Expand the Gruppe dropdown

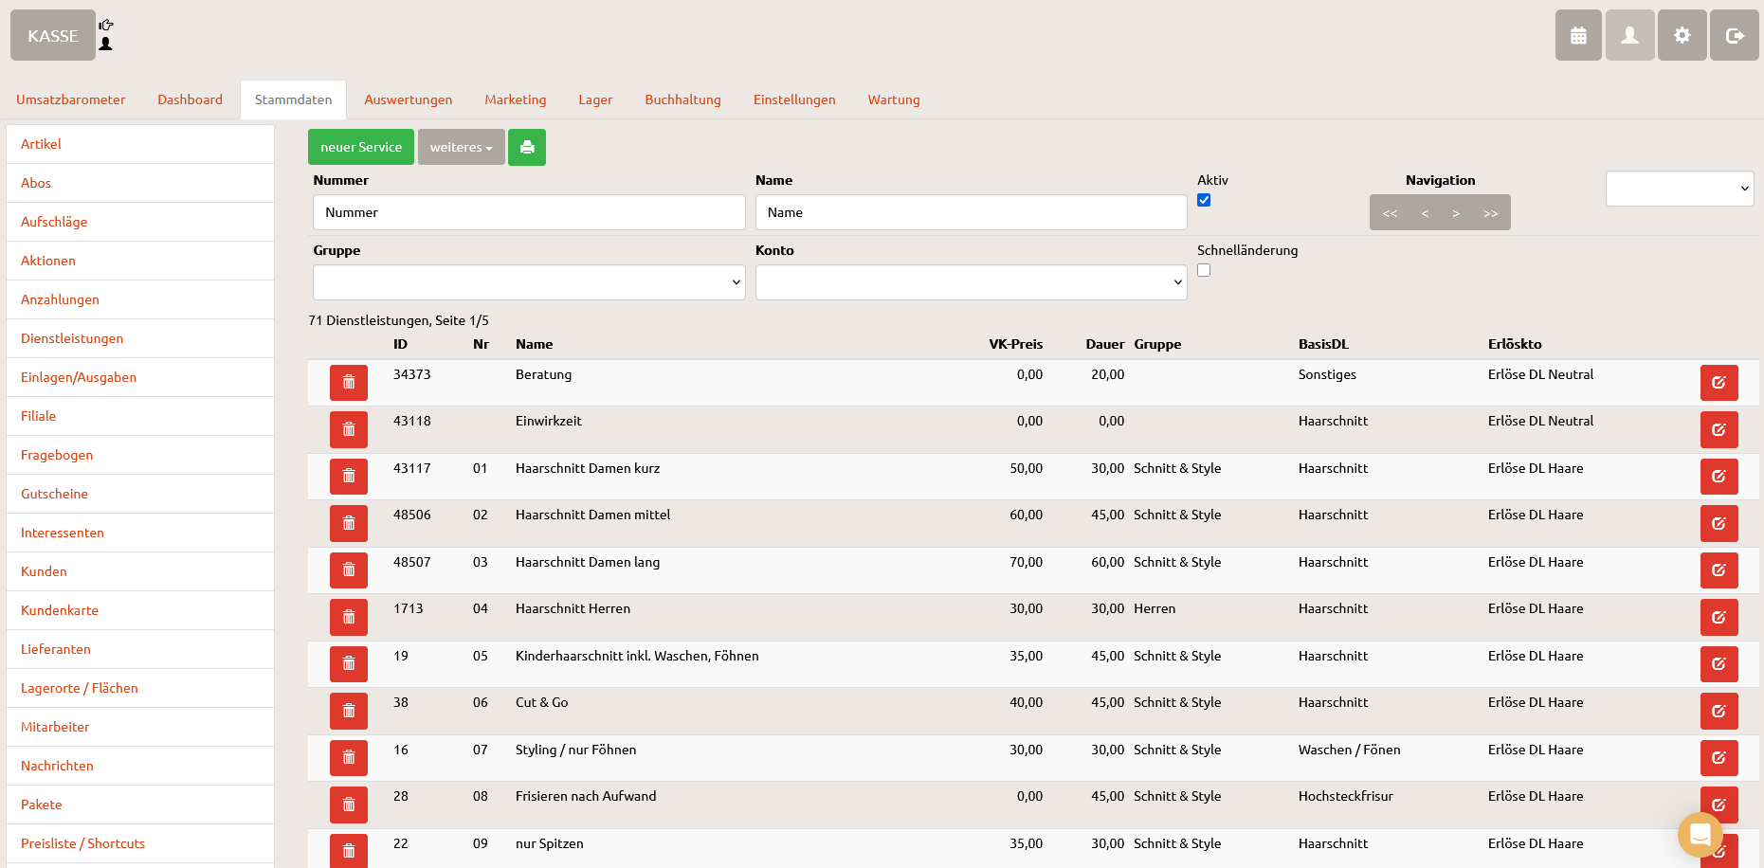point(529,282)
